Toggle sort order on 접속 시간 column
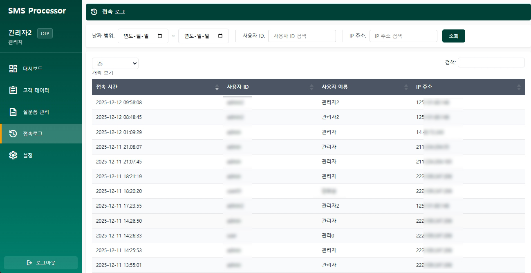Image resolution: width=531 pixels, height=273 pixels. click(x=217, y=87)
